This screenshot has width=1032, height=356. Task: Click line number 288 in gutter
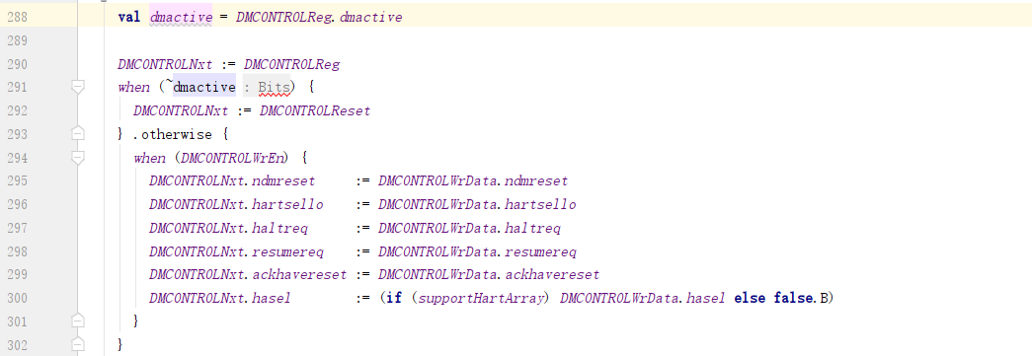tap(17, 17)
